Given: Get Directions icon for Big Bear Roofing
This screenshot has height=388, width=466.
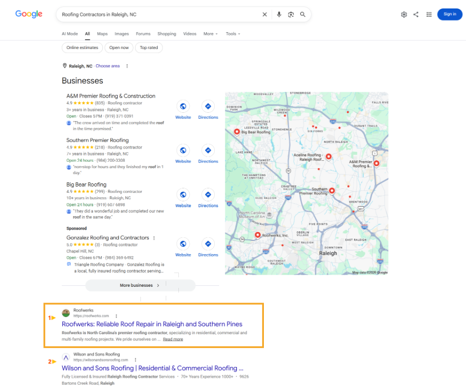Looking at the screenshot, I should tap(208, 195).
